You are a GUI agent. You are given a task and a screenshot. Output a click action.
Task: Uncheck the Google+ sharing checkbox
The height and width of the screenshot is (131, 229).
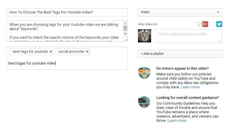click(x=199, y=24)
